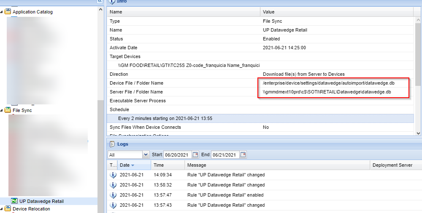Collapse the File Sync tree node
The image size is (422, 213).
(x=2, y=110)
